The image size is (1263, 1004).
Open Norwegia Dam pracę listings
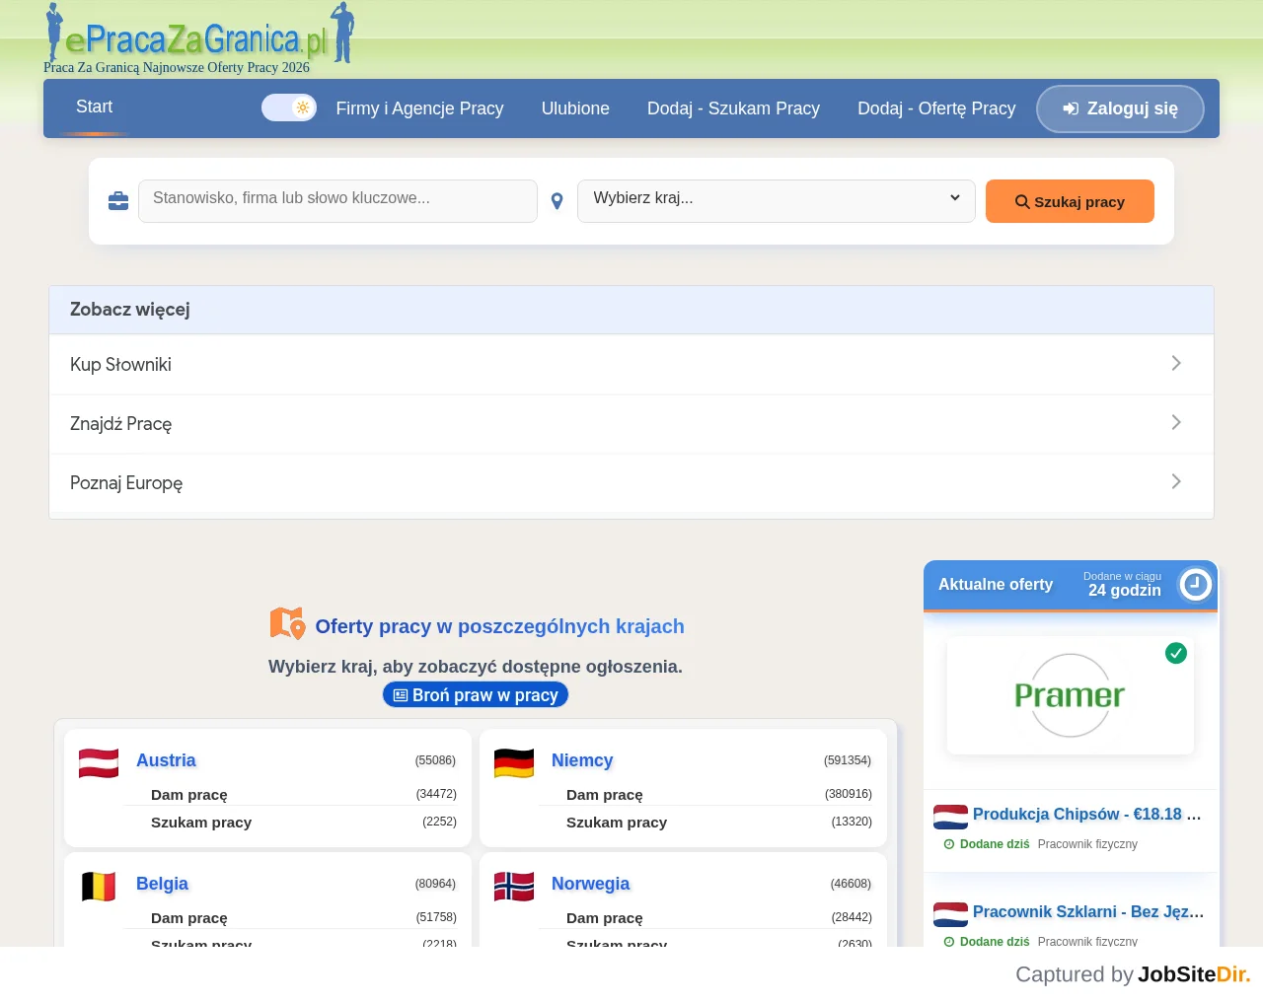coord(604,918)
